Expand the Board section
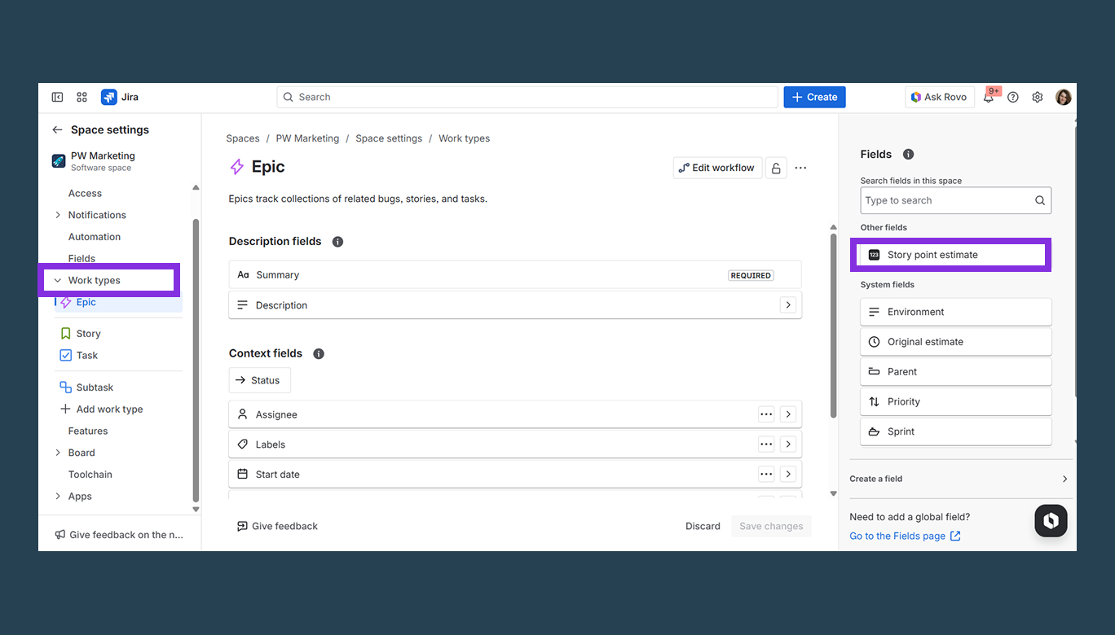1115x635 pixels. click(x=58, y=452)
